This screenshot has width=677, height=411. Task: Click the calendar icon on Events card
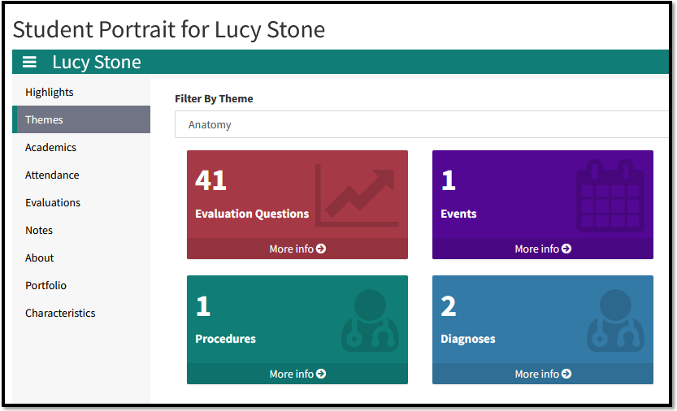[x=610, y=196]
